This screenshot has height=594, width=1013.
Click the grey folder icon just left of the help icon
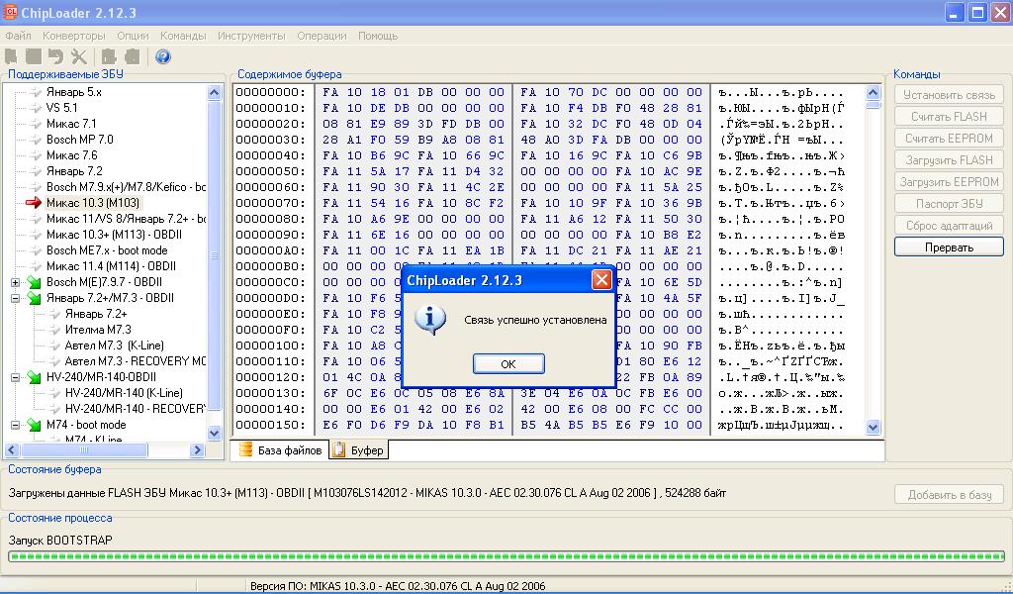click(x=132, y=56)
